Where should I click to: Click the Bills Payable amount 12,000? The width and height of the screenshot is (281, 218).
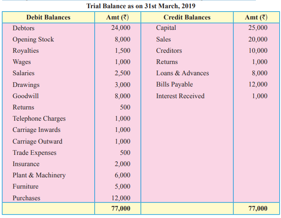258,84
